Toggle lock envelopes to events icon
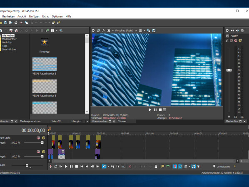The image size is (249, 187). coord(194,167)
